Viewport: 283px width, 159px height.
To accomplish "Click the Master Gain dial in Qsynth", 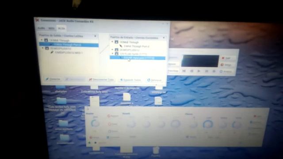I will click(x=95, y=124).
